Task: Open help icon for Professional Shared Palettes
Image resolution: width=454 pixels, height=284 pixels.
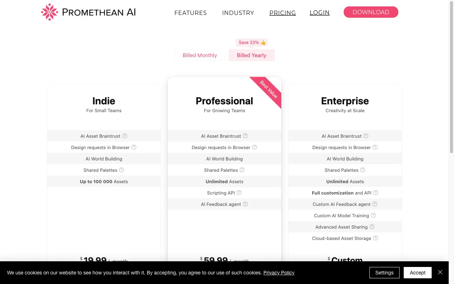Action: click(242, 170)
